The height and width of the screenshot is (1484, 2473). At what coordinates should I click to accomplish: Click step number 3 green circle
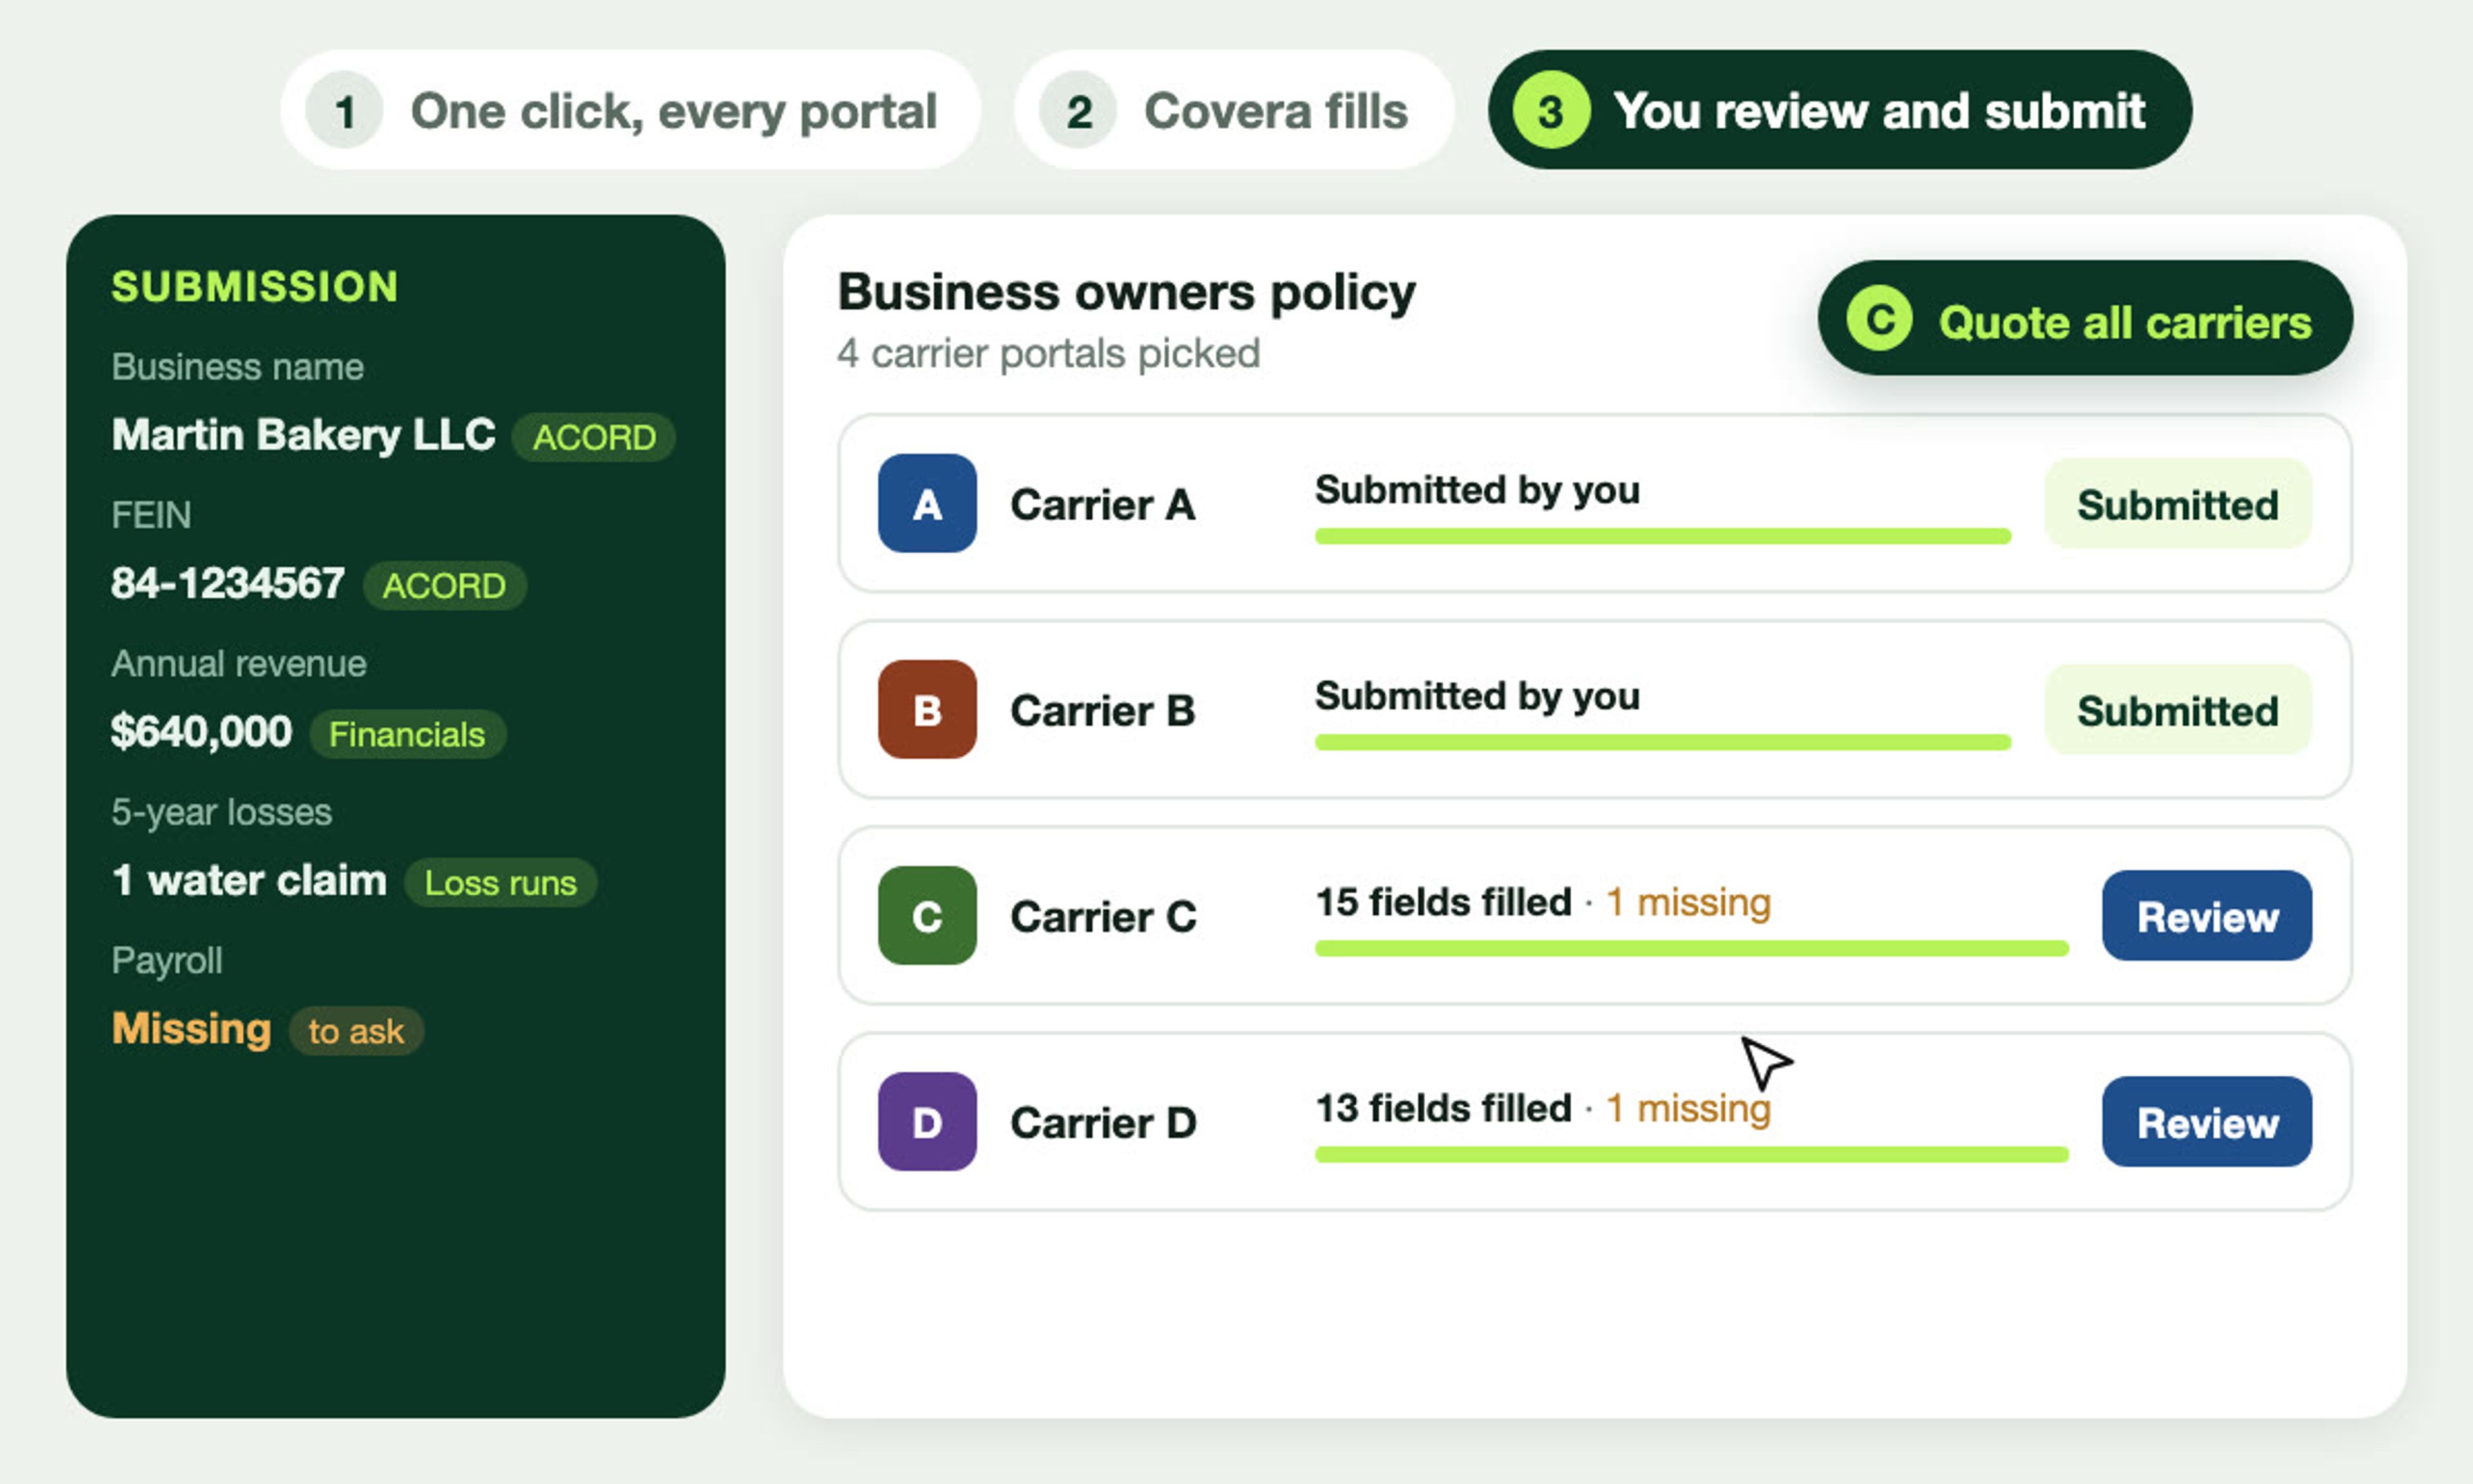click(1550, 110)
